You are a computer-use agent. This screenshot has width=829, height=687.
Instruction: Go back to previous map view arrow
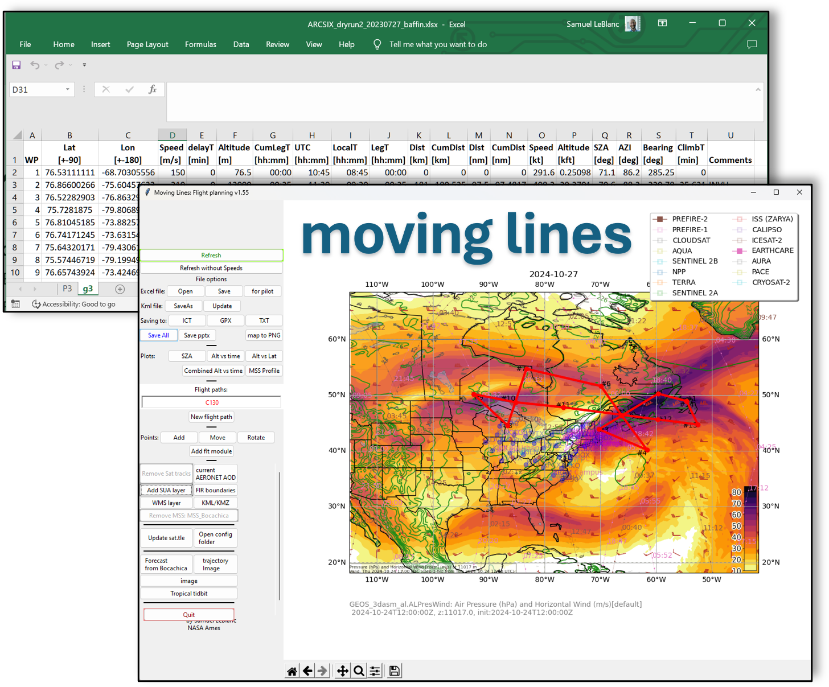point(307,670)
